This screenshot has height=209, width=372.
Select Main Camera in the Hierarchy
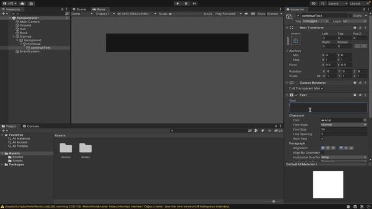[x=30, y=21]
